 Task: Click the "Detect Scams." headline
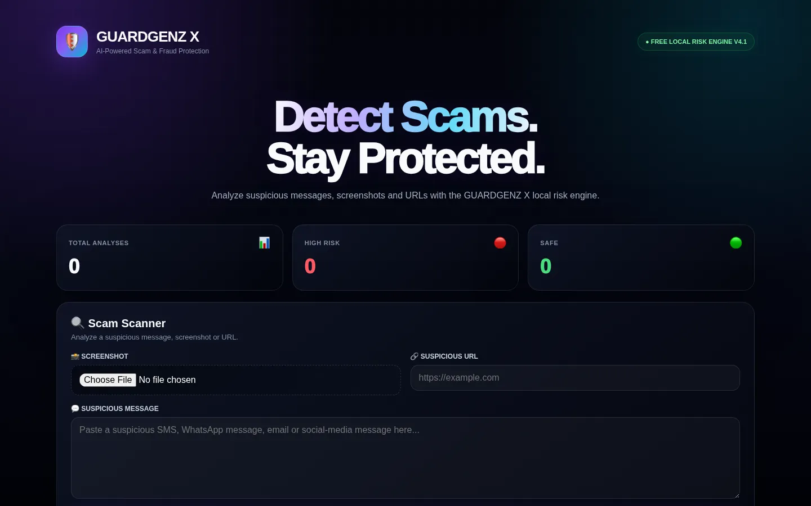pyautogui.click(x=405, y=117)
